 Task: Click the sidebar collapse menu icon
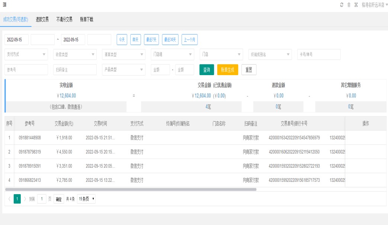coord(4,5)
